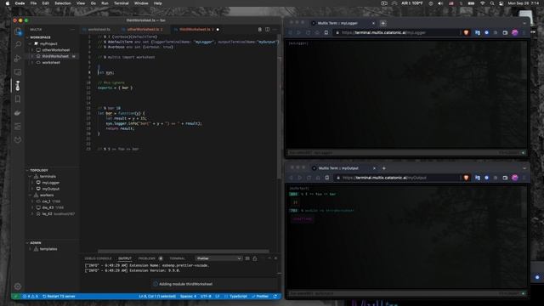
Task: Select the Prettier output channel dropdown
Action: pos(218,258)
